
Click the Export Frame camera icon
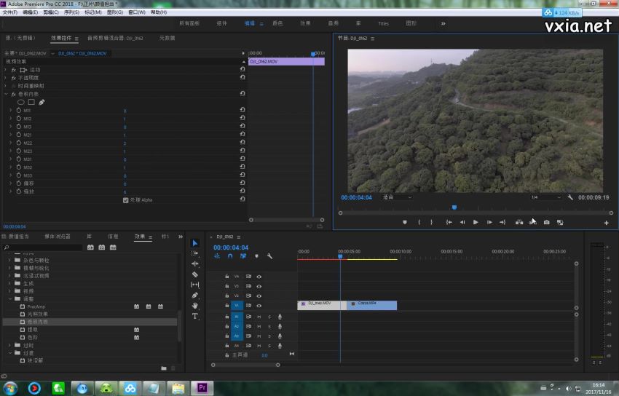coord(546,222)
